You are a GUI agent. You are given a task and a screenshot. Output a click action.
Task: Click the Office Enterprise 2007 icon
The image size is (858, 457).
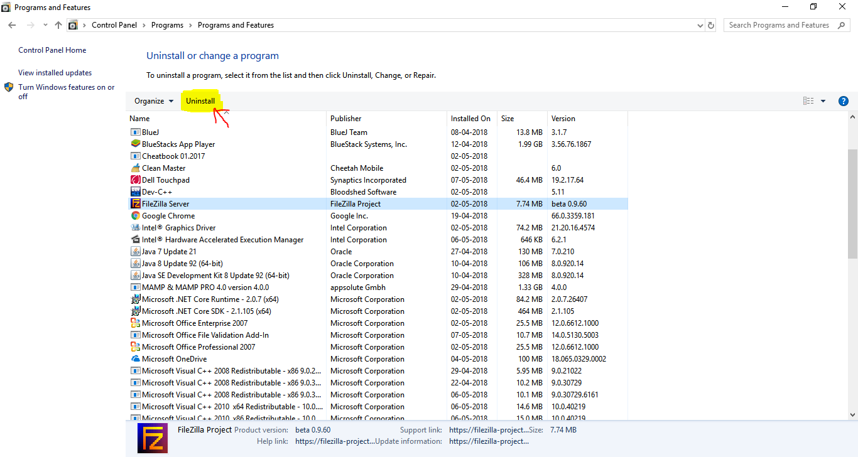(135, 323)
